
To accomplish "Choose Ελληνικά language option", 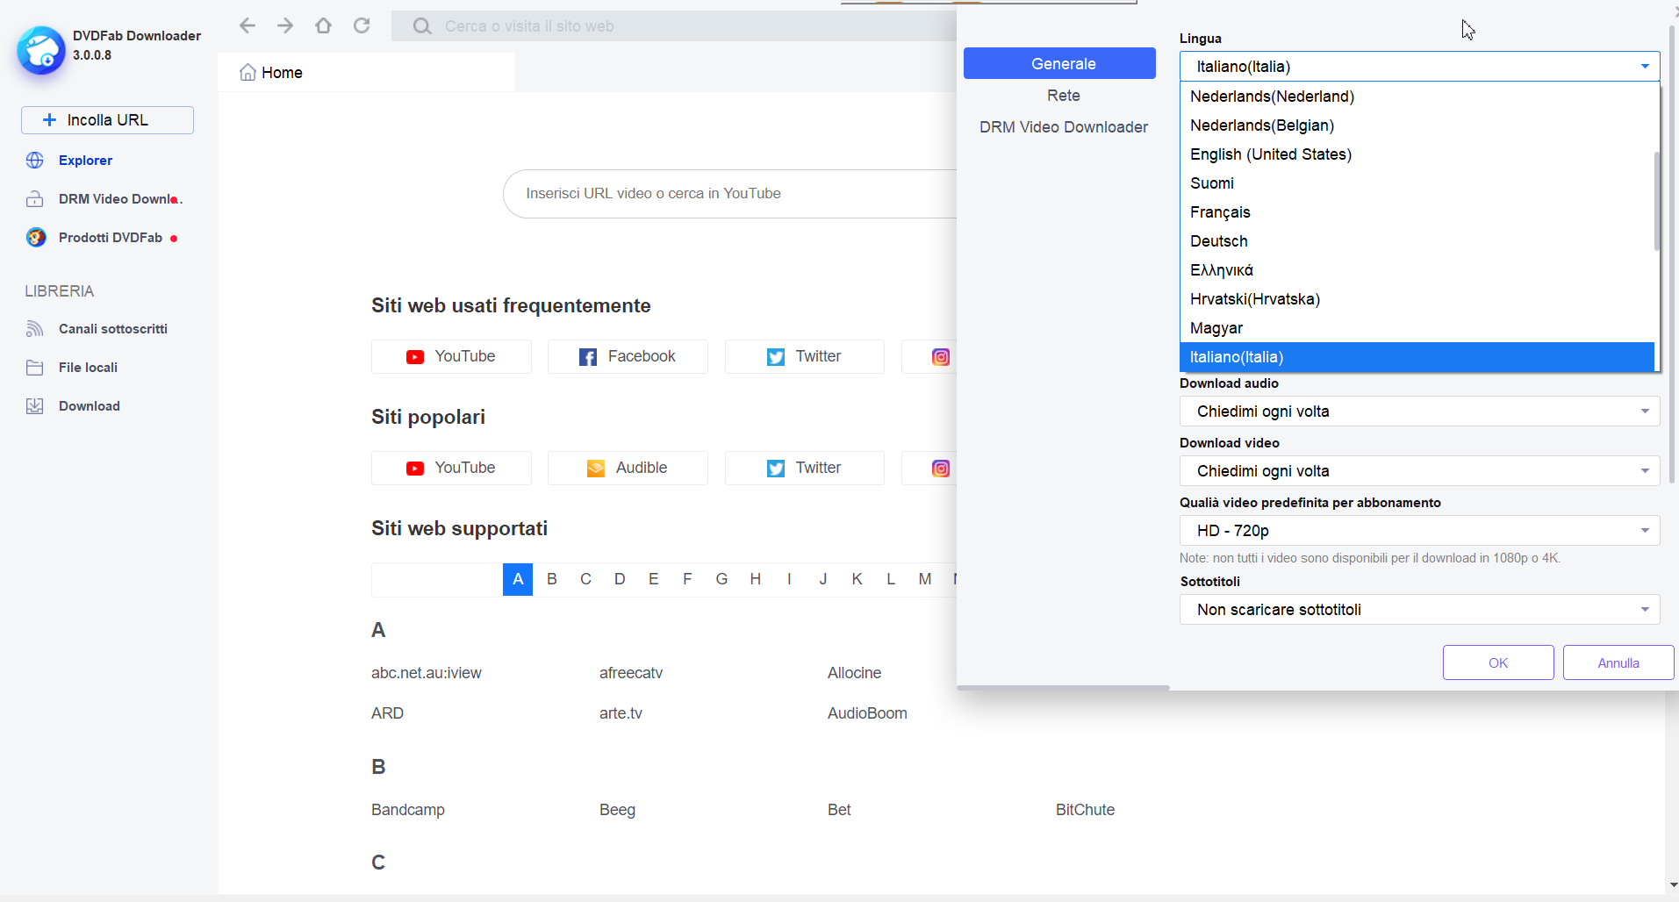I will coord(1417,270).
